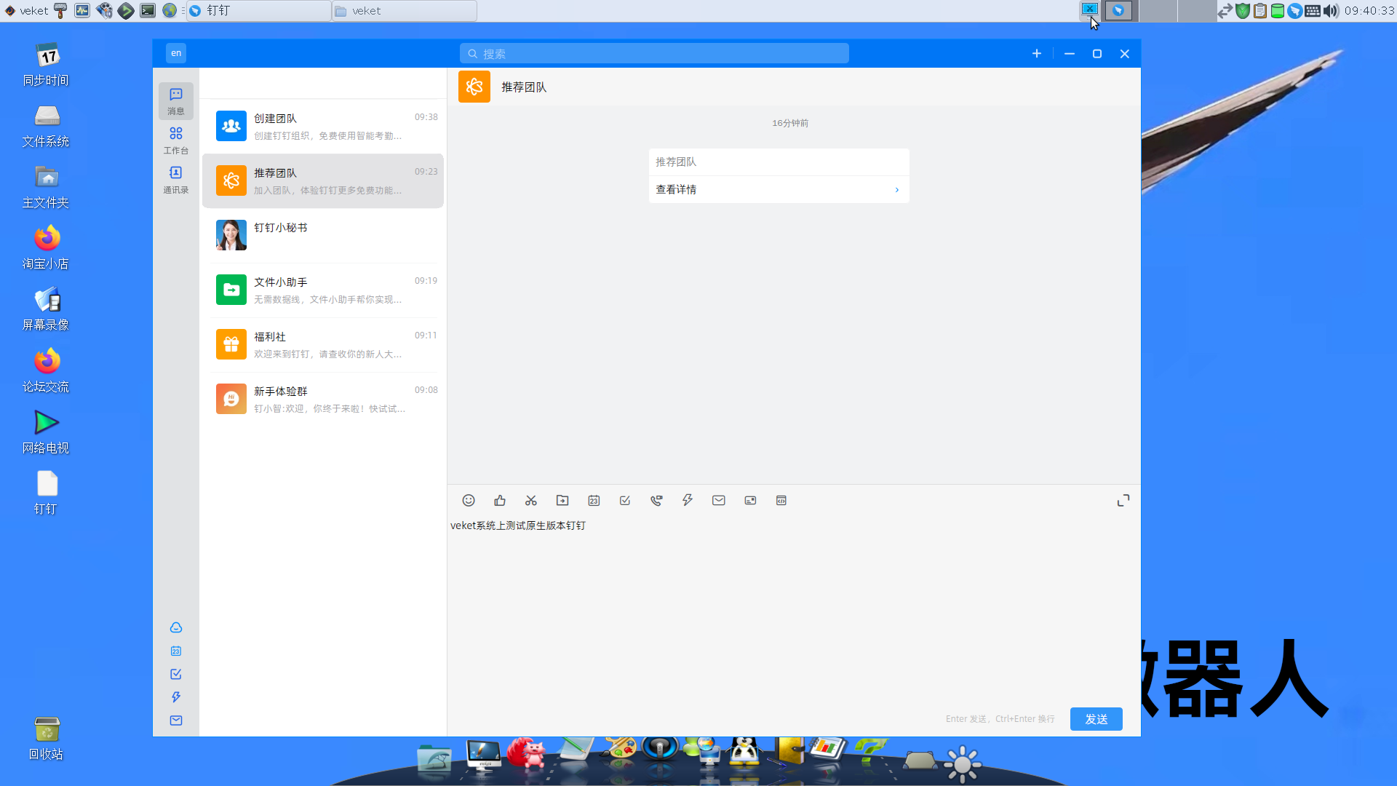Open the 福利社 conversation
This screenshot has width=1397, height=786.
pyautogui.click(x=323, y=345)
